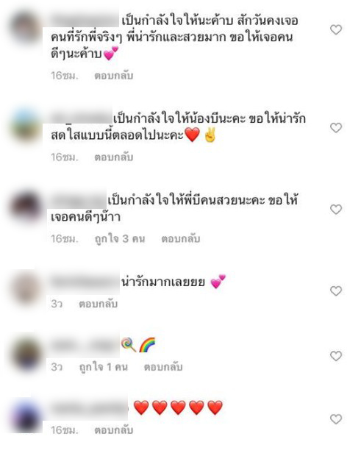Reply to the first comment via ตอบกลับ
The width and height of the screenshot is (361, 456).
coord(114,76)
